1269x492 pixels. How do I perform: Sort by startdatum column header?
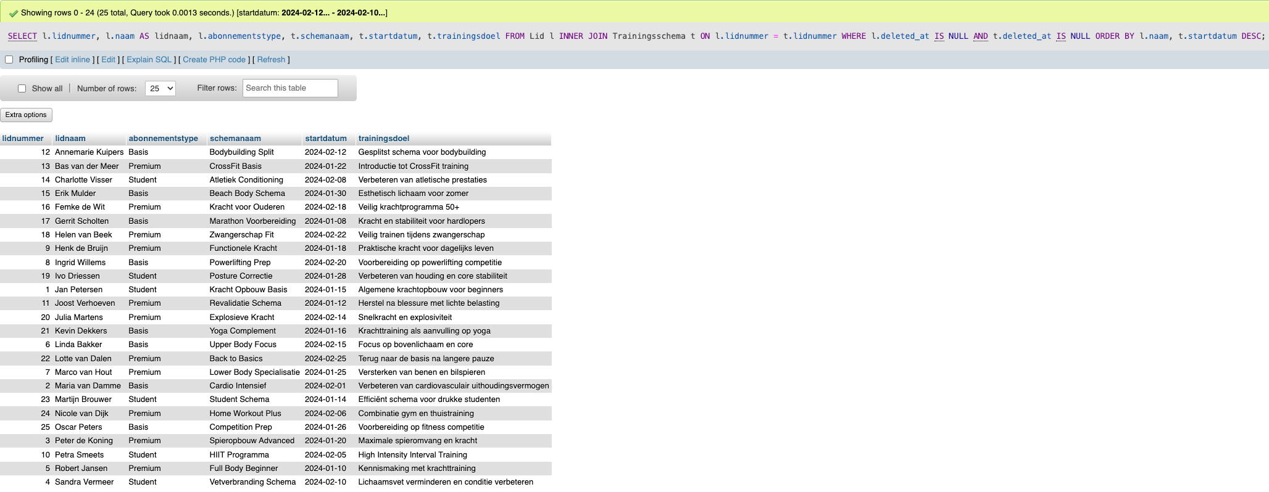[326, 139]
